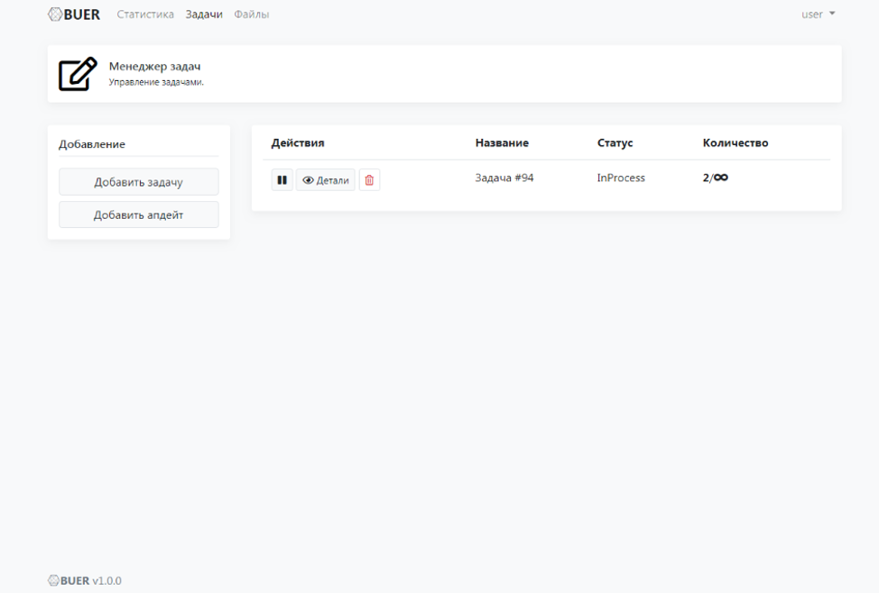Viewport: 879px width, 593px height.
Task: Open Детали view for task #94
Action: click(x=325, y=179)
